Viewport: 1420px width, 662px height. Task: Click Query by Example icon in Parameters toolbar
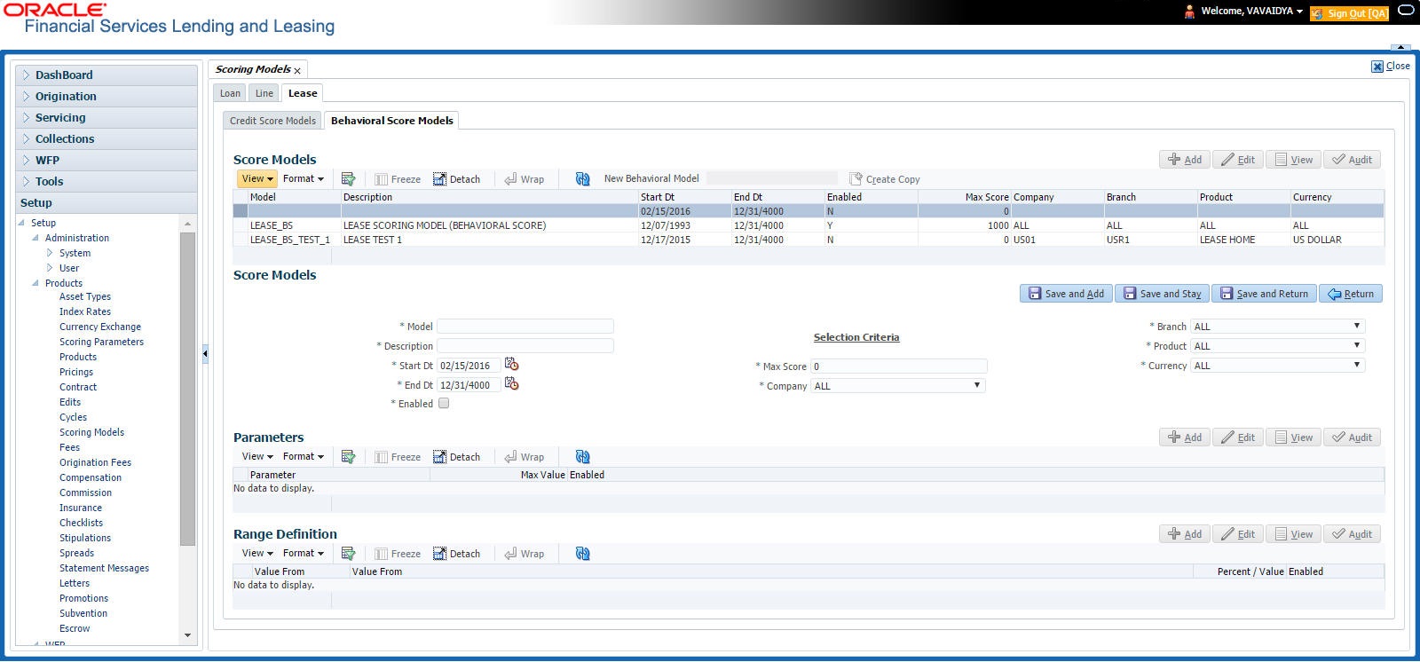(x=348, y=457)
